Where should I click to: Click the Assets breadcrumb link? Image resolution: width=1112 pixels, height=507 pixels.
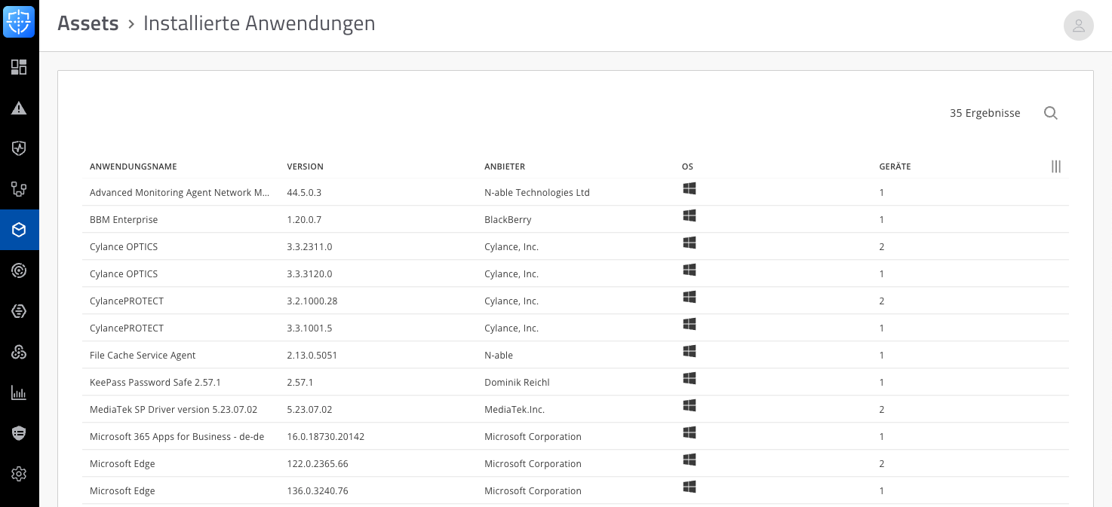tap(88, 23)
